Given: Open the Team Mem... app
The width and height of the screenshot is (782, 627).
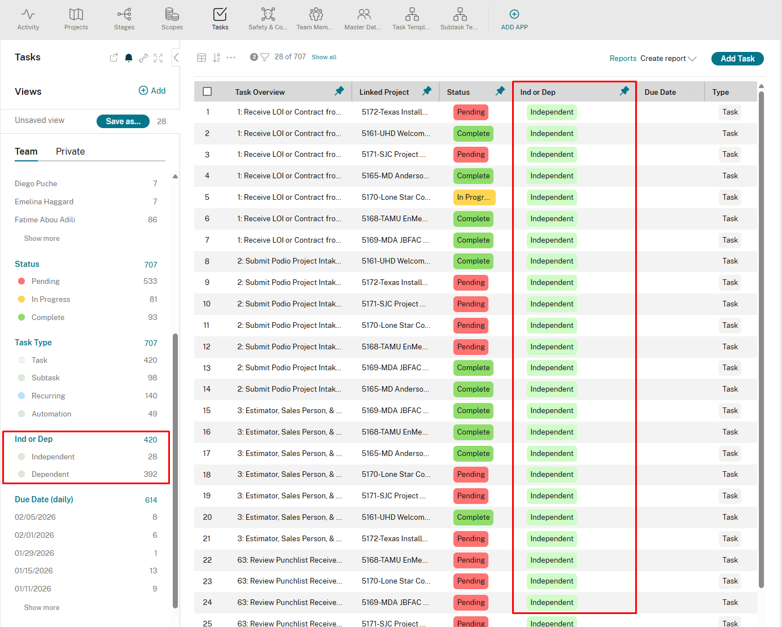Looking at the screenshot, I should [x=315, y=19].
